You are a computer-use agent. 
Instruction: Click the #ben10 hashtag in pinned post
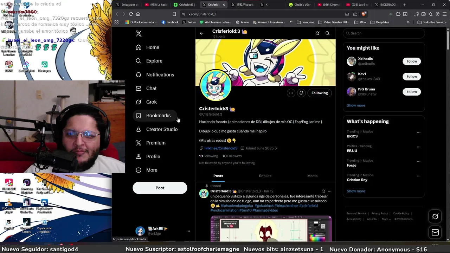(245, 210)
